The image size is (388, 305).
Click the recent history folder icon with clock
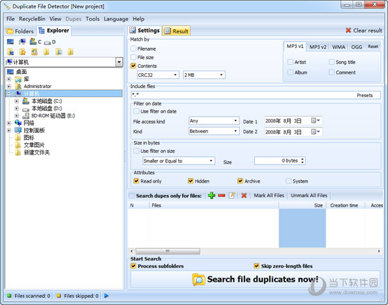(34, 52)
